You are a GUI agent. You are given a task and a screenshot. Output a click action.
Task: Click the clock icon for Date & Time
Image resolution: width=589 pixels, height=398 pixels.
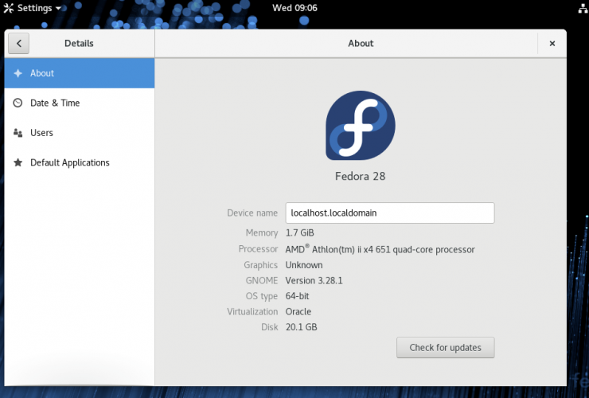point(18,103)
